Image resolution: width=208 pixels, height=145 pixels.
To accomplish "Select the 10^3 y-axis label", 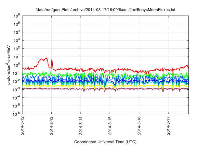I will click(17, 40).
